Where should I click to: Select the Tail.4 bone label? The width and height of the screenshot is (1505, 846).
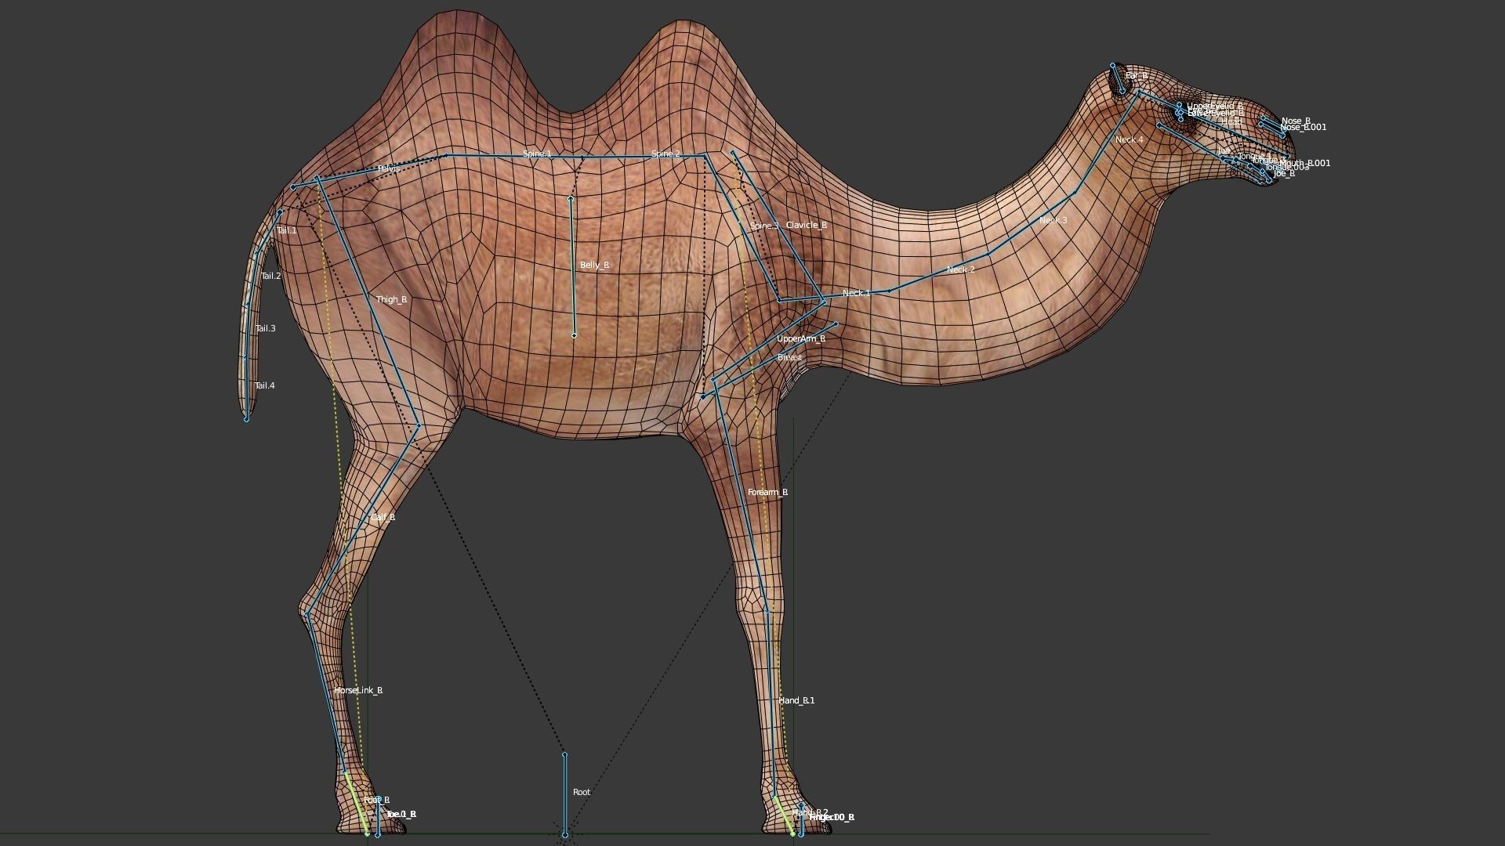(265, 386)
